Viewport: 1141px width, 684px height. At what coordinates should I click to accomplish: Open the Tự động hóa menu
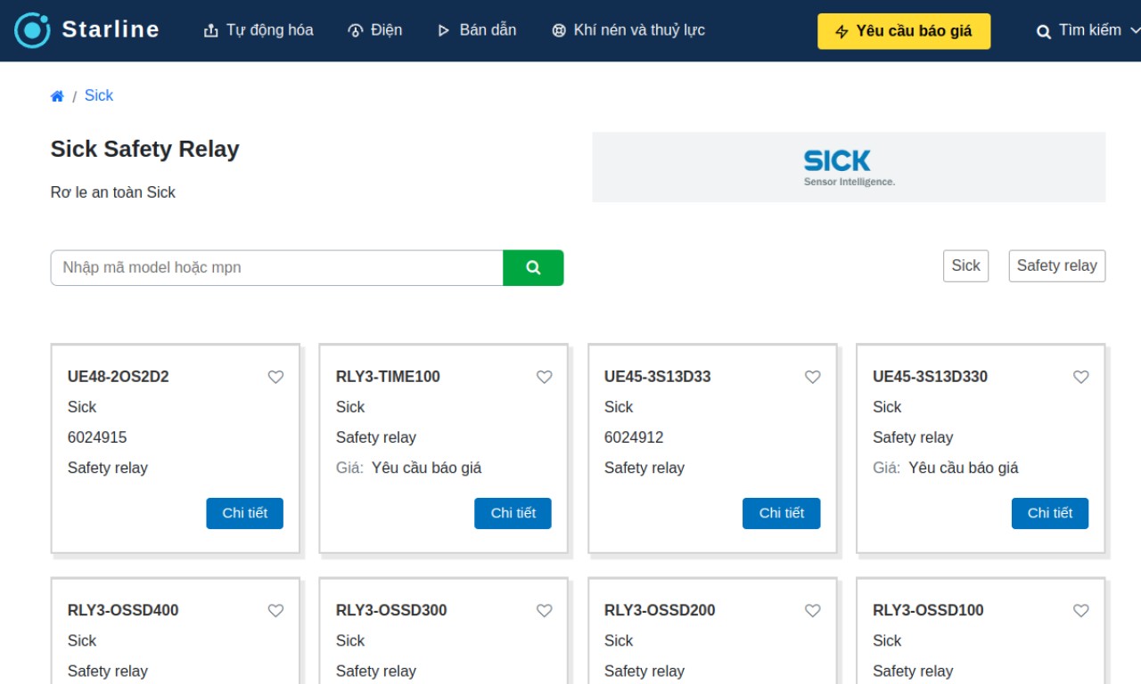[259, 30]
